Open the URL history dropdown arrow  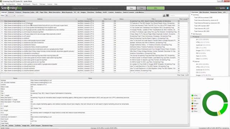pos(125,8)
